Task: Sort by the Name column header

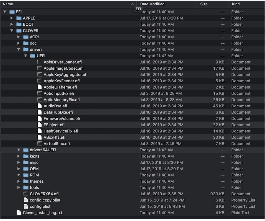Action: (x=68, y=4)
